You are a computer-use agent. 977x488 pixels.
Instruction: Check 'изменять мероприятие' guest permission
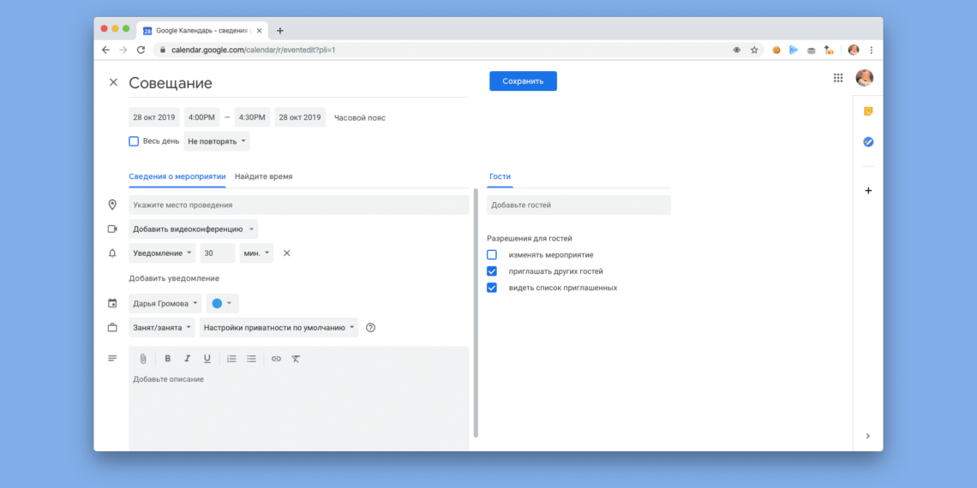point(492,255)
